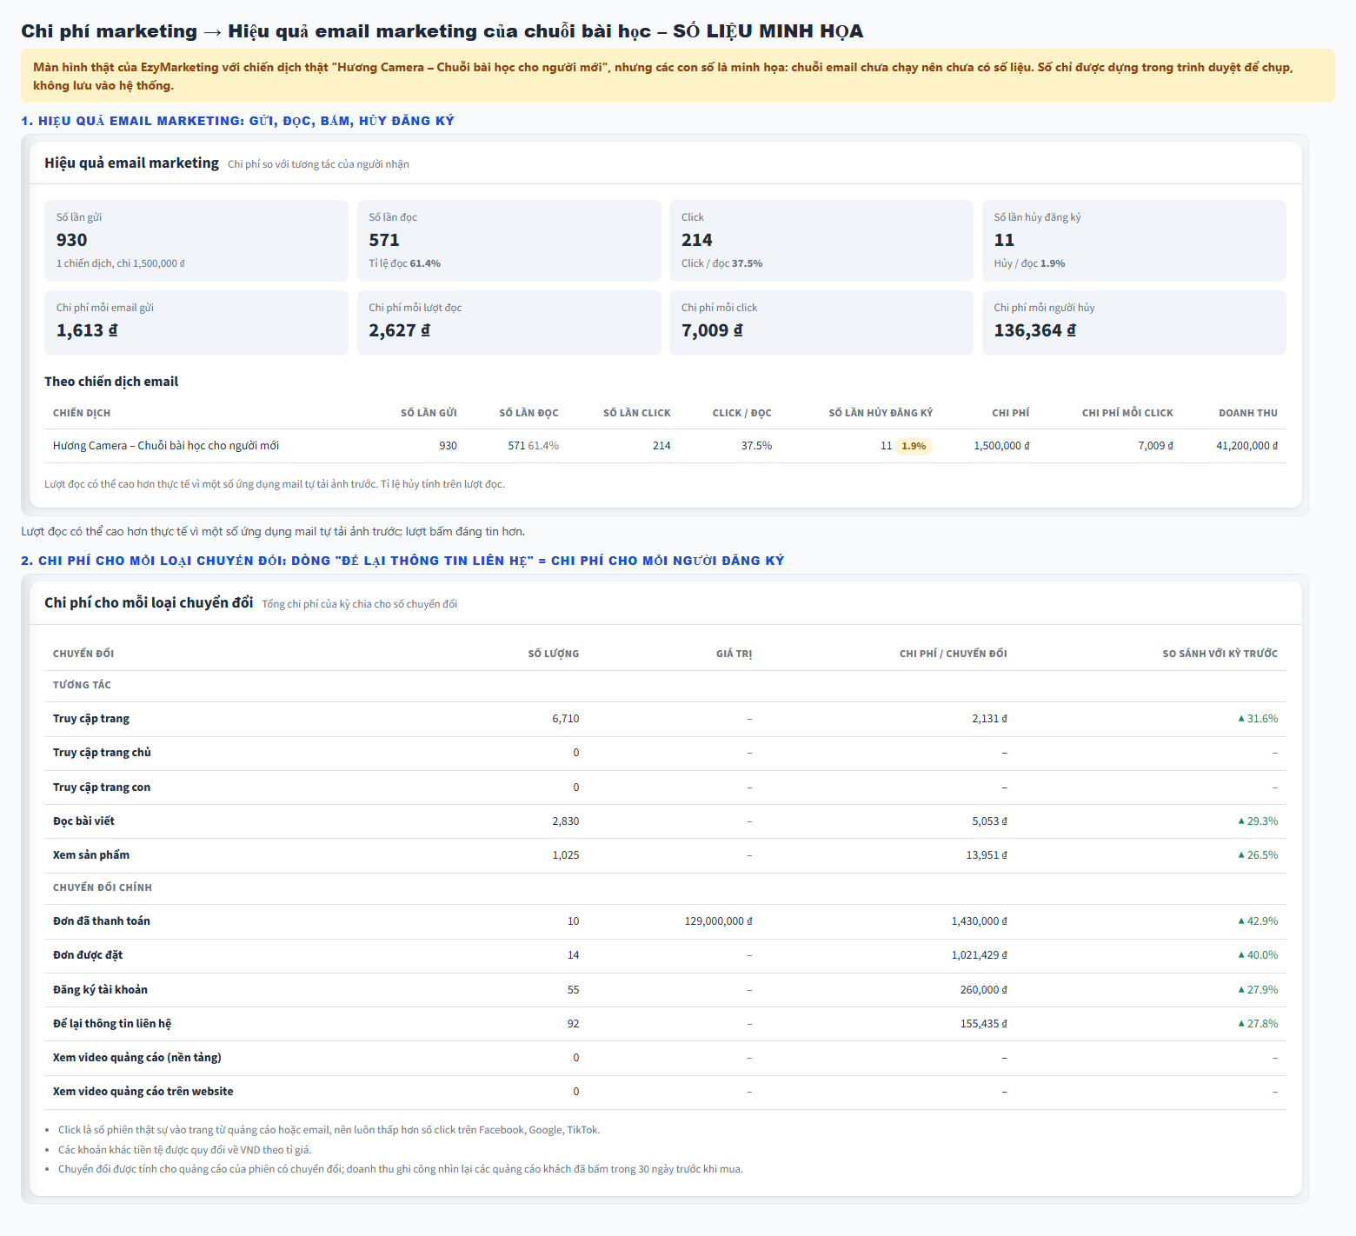
Task: Select the "Truy cập trang con" row label
Action: click(102, 787)
